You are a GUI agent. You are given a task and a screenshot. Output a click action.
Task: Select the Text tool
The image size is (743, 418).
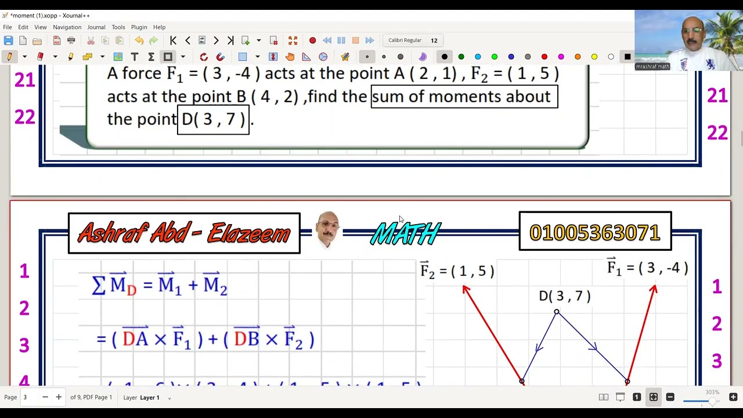click(x=135, y=57)
